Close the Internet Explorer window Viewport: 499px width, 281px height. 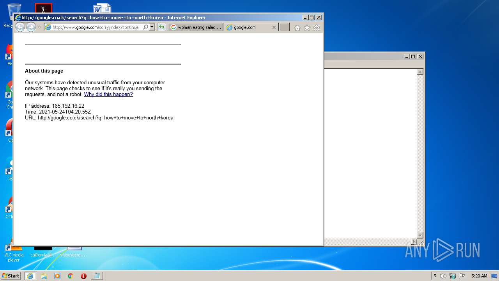(x=319, y=18)
